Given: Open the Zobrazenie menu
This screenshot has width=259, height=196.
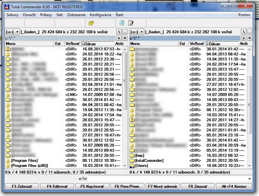Looking at the screenshot, I should [x=76, y=15].
